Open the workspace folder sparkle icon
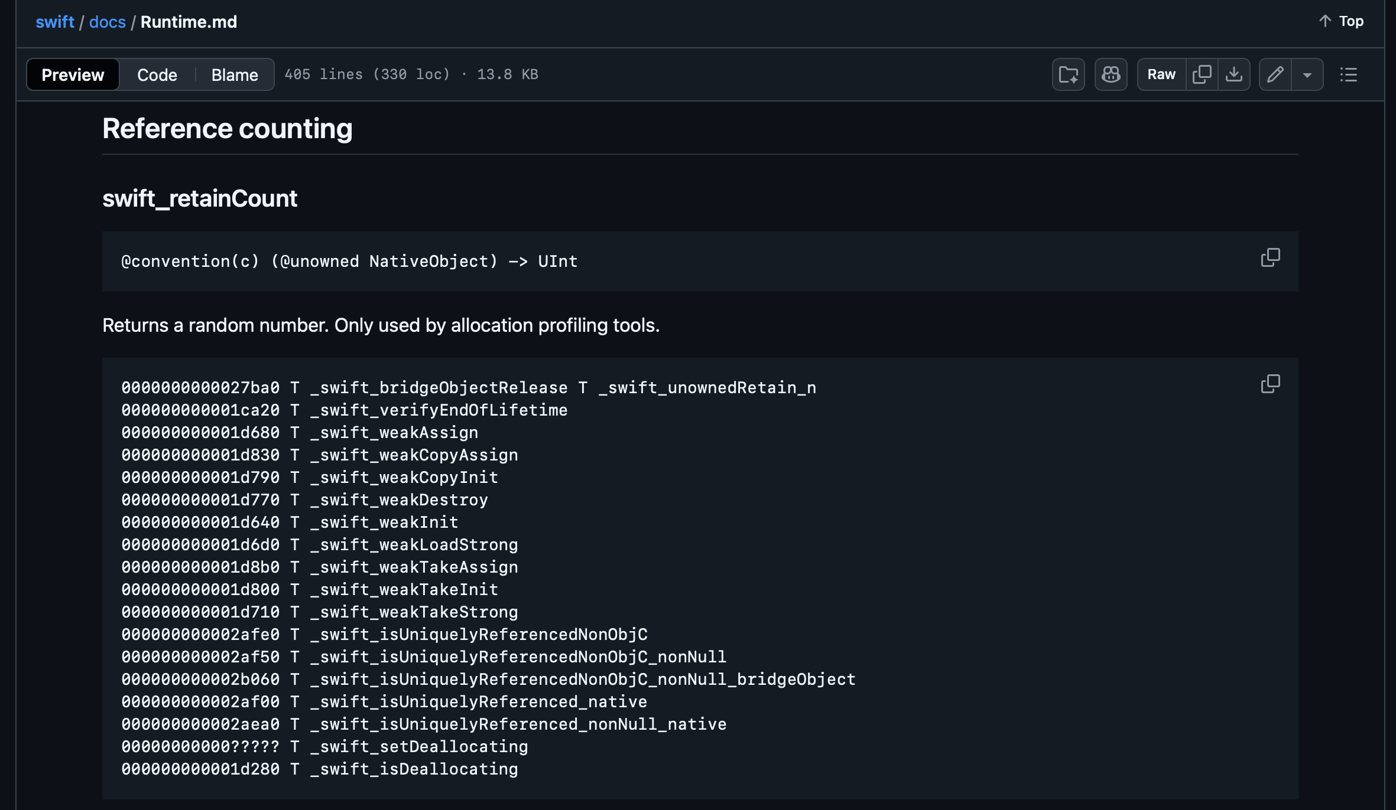Image resolution: width=1396 pixels, height=810 pixels. pos(1068,74)
